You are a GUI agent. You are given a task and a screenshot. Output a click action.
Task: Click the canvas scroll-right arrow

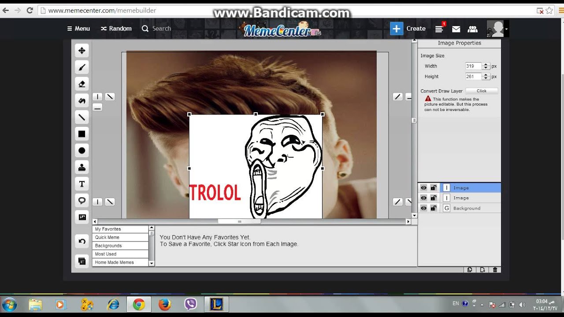coord(408,222)
